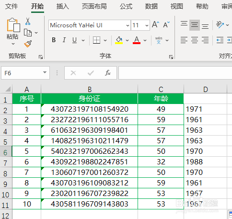The width and height of the screenshot is (232, 219).
Task: Click the Cut scissors icon
Action: click(28, 21)
